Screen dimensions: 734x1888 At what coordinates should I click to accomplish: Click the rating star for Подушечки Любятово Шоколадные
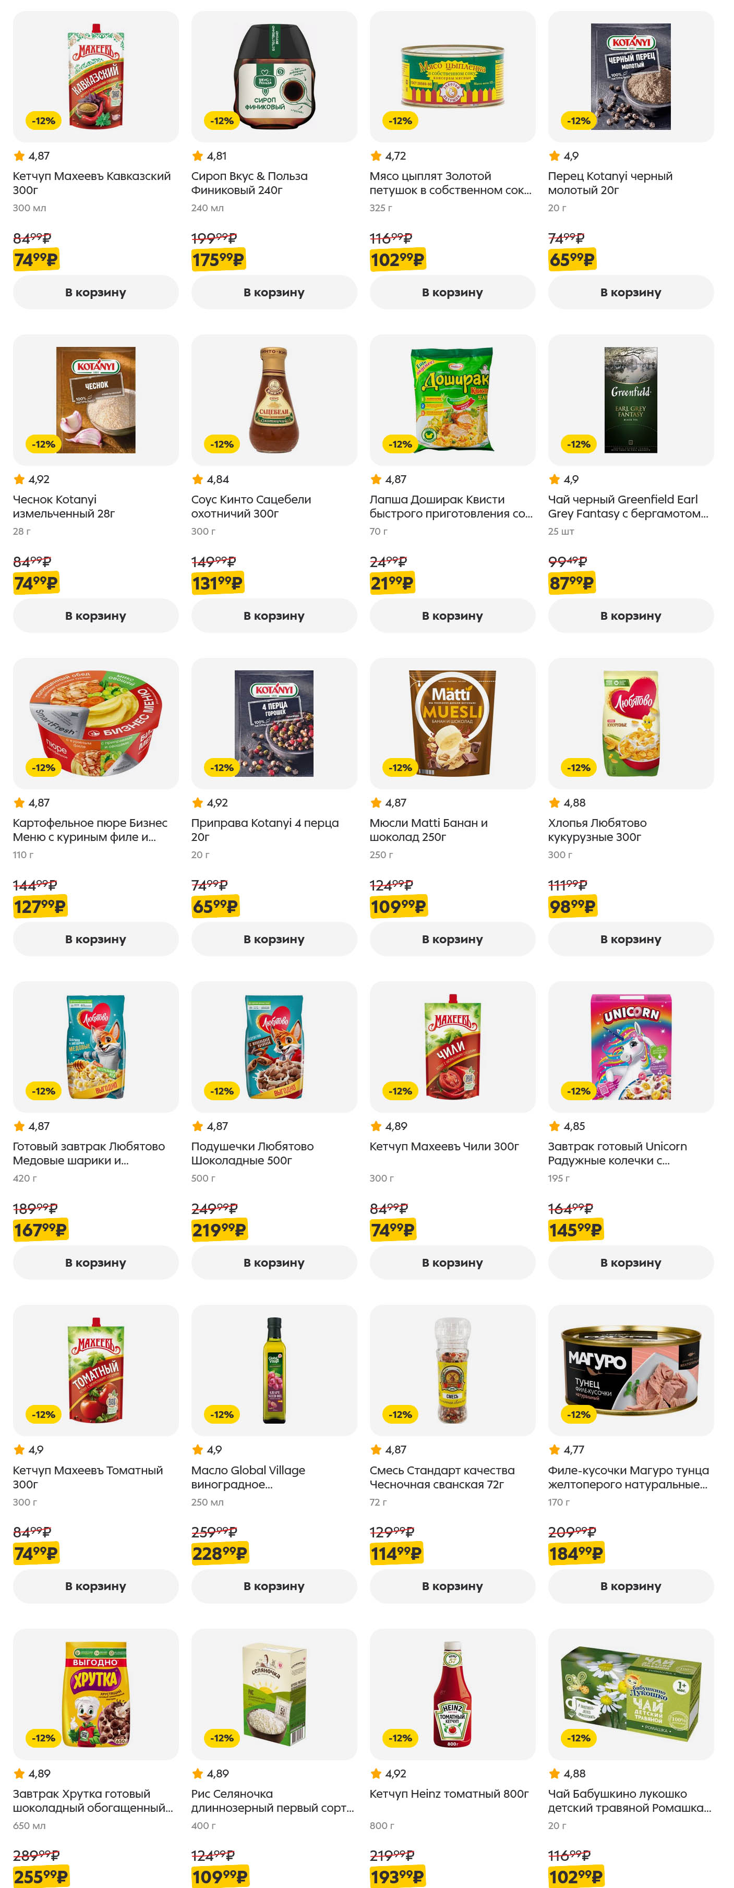[x=197, y=1126]
